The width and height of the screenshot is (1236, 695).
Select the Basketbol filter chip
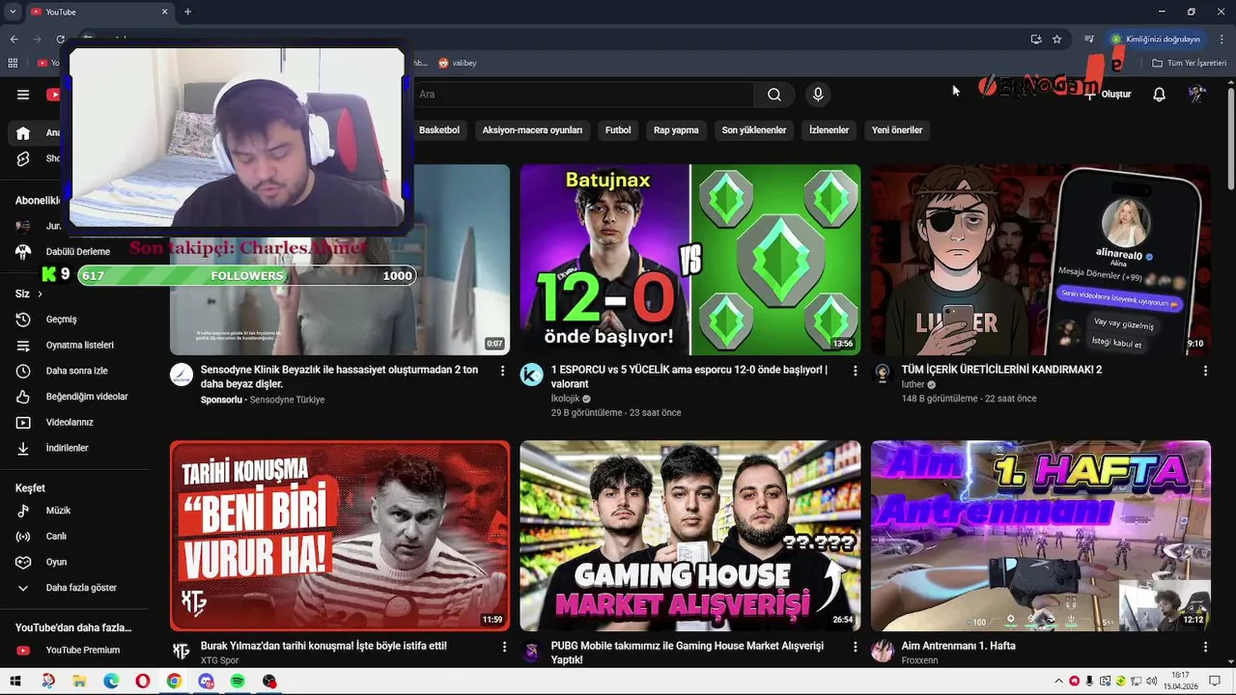439,130
